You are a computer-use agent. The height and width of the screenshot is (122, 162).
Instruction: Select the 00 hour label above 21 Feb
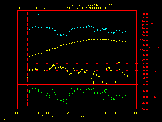(47, 113)
